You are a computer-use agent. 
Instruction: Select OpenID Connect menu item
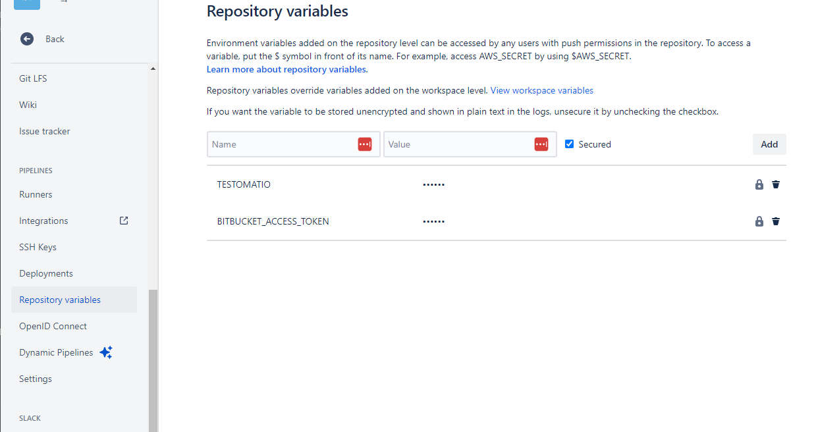point(53,326)
